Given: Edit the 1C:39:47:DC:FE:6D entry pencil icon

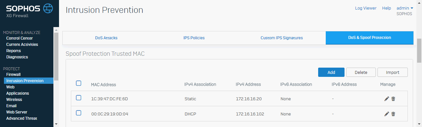Looking at the screenshot, I should (x=387, y=99).
